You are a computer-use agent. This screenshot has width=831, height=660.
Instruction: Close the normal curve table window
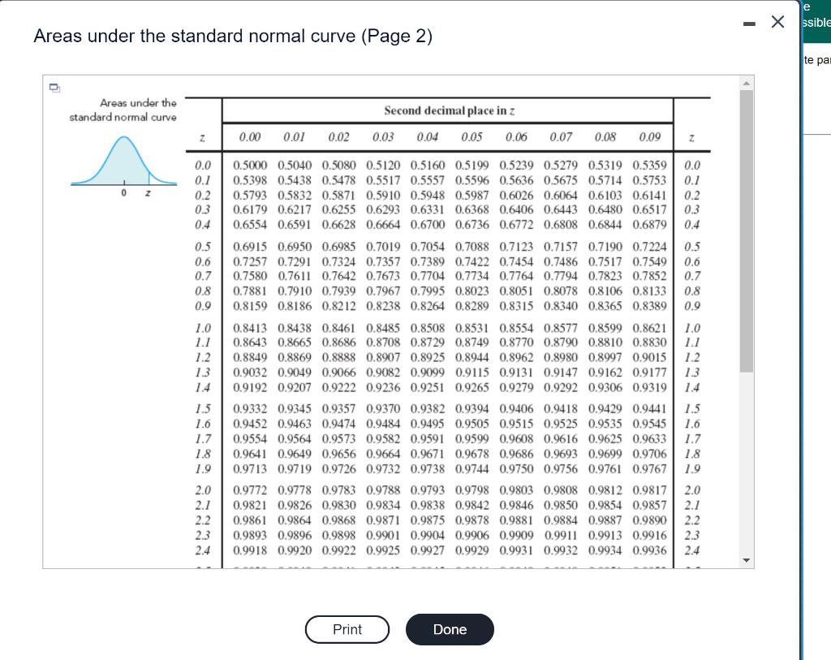(777, 22)
